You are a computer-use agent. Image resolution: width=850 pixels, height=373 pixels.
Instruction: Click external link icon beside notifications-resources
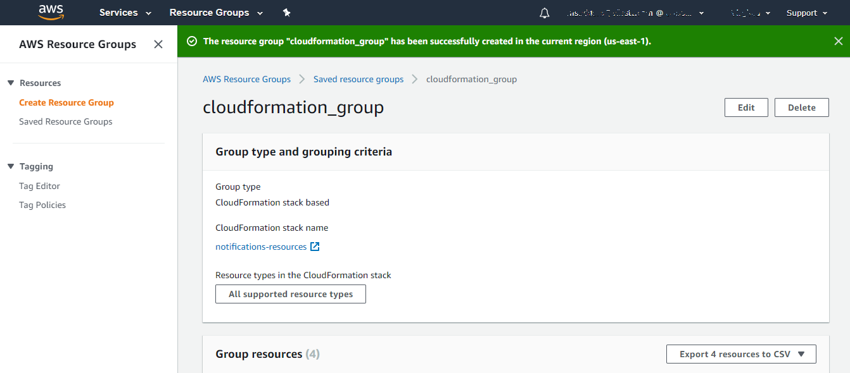pyautogui.click(x=315, y=247)
